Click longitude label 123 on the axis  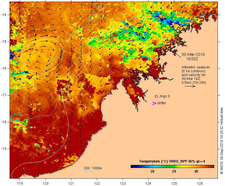coord(123,183)
